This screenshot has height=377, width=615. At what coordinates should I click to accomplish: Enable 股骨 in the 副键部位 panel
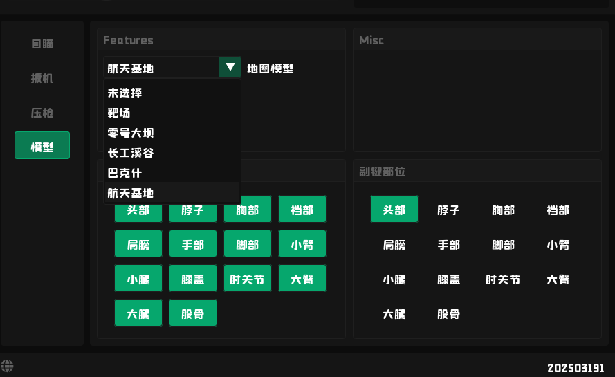449,314
